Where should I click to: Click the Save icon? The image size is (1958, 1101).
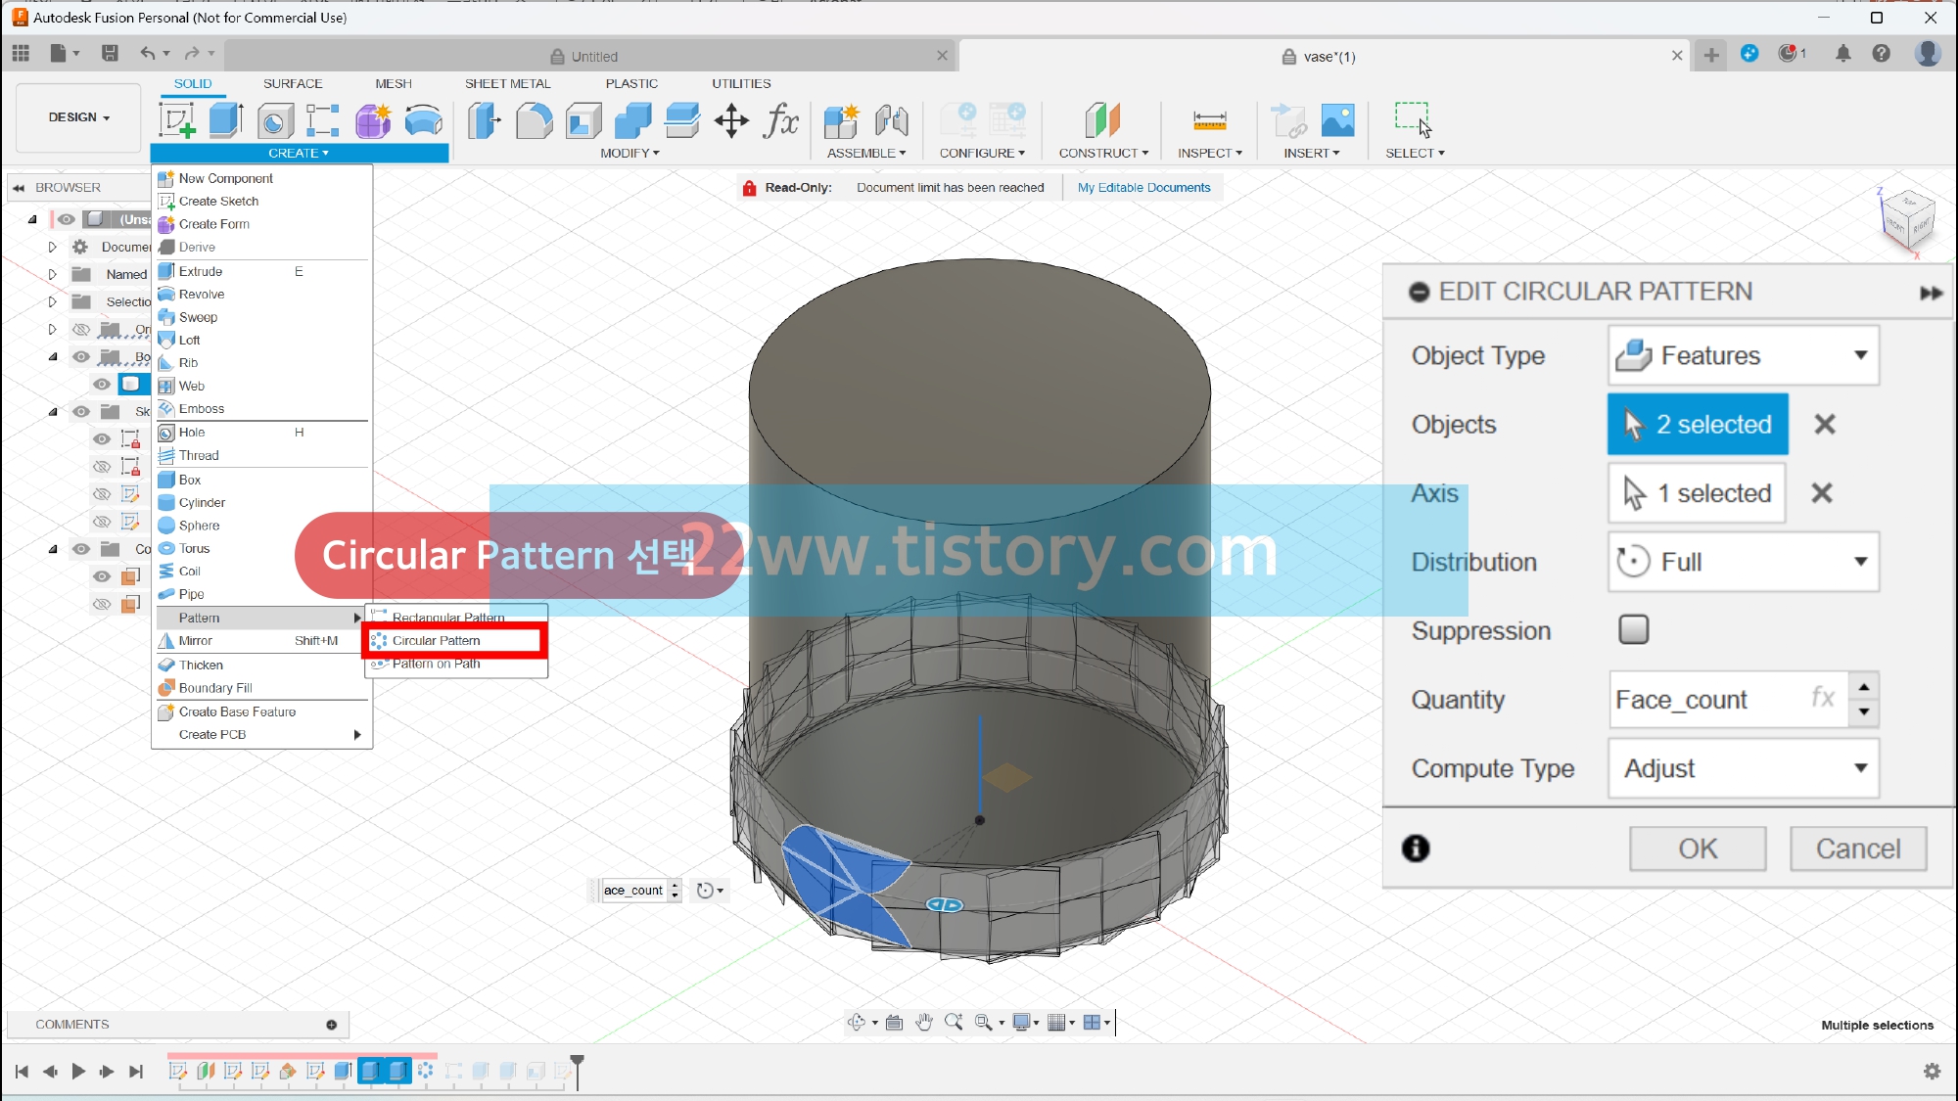[110, 54]
